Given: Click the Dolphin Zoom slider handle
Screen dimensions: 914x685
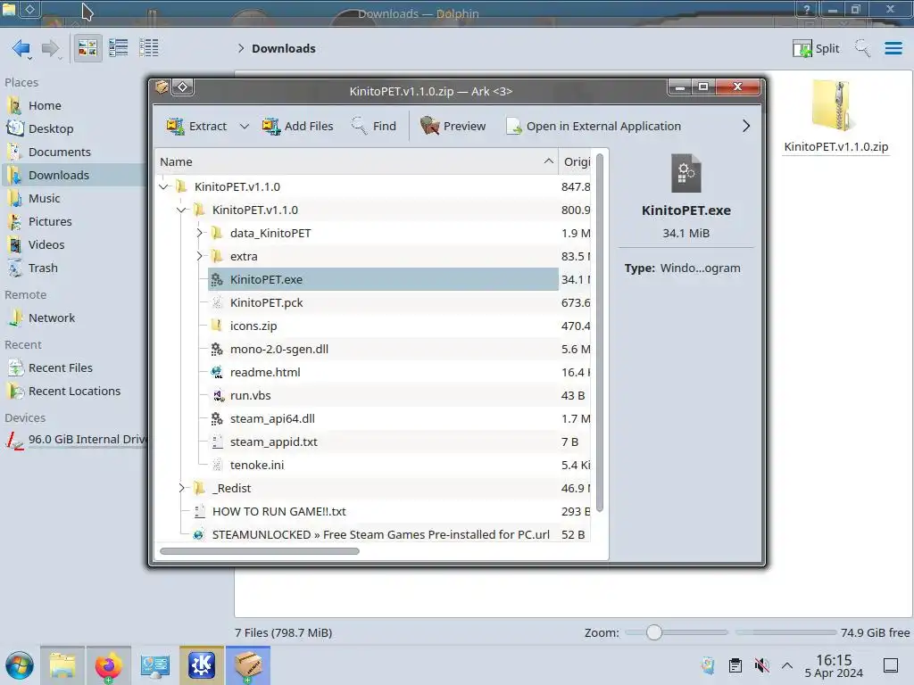Looking at the screenshot, I should (x=654, y=632).
